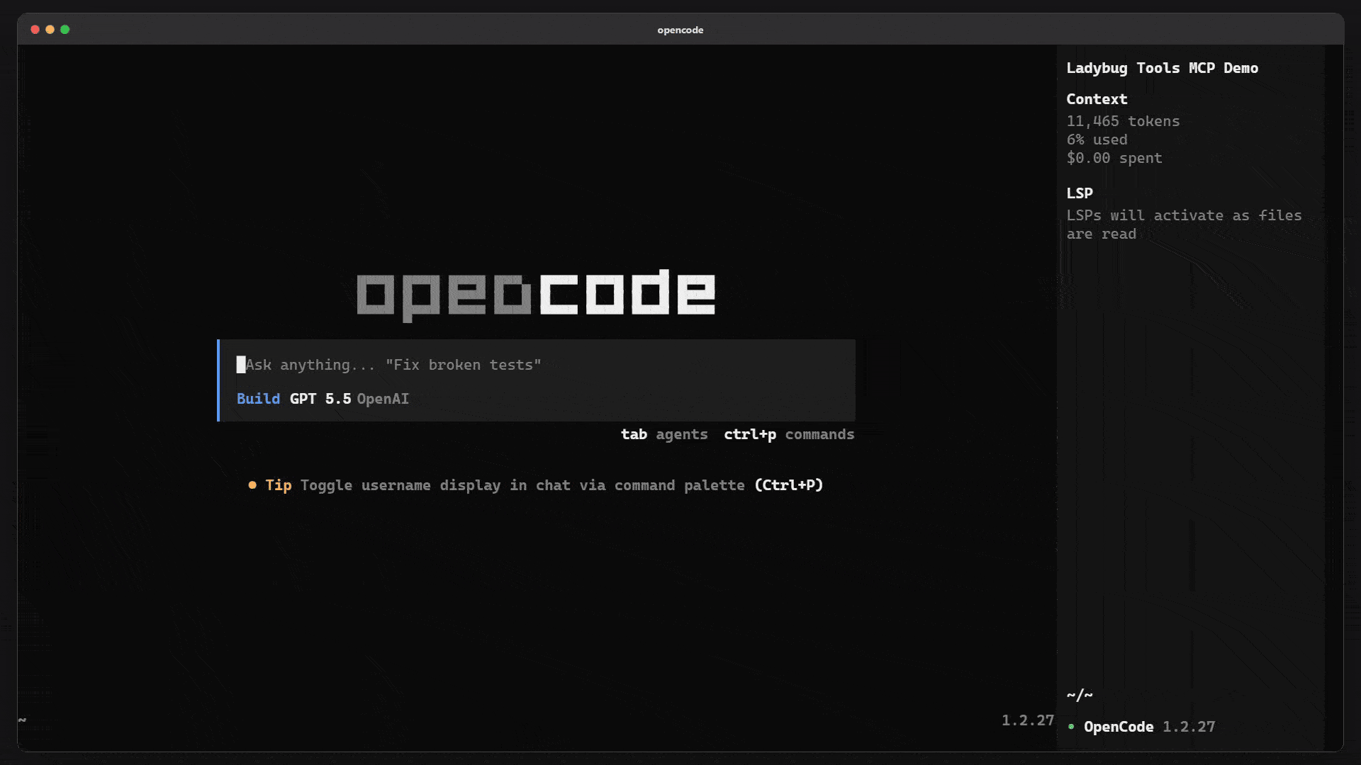This screenshot has width=1361, height=765.
Task: Click the opencode pixel logo
Action: coord(536,295)
